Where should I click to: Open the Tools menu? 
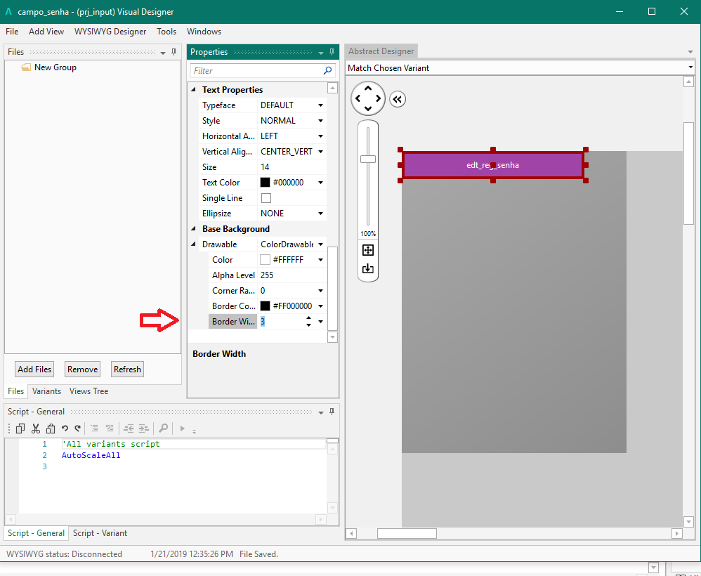pyautogui.click(x=166, y=32)
